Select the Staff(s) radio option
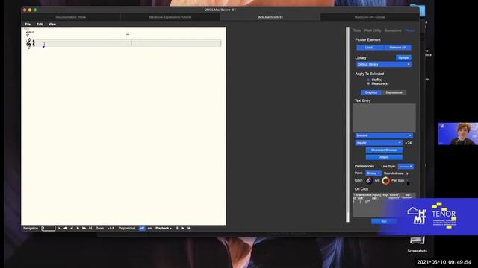The height and width of the screenshot is (268, 478). (368, 80)
